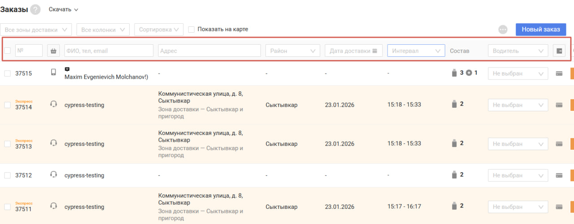
Task: Click the payment card icon for order 37513
Action: (559, 144)
